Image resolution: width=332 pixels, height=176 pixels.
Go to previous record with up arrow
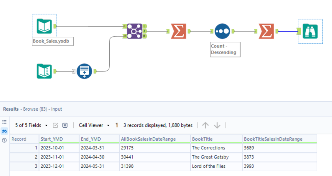click(205, 125)
